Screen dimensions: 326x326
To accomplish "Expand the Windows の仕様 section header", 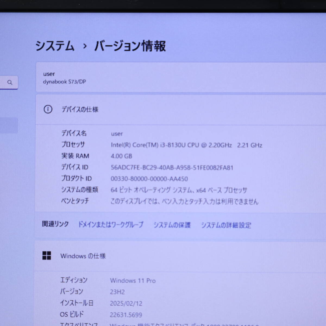I will [180, 256].
